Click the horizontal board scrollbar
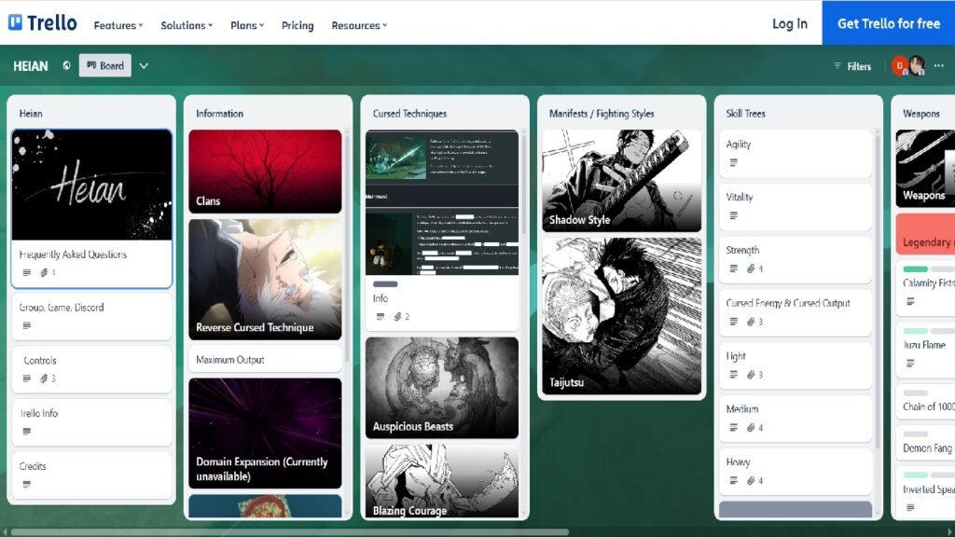The width and height of the screenshot is (955, 537). pyautogui.click(x=290, y=532)
